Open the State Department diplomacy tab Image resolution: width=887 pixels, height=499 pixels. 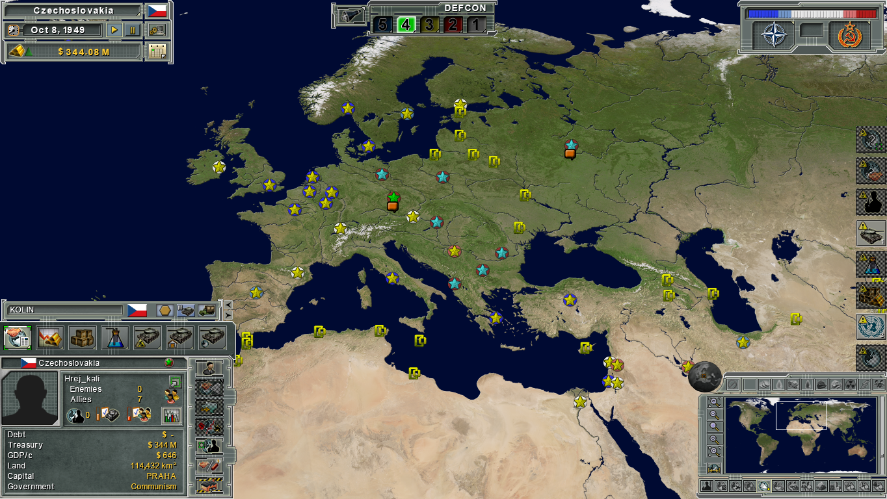coord(18,337)
